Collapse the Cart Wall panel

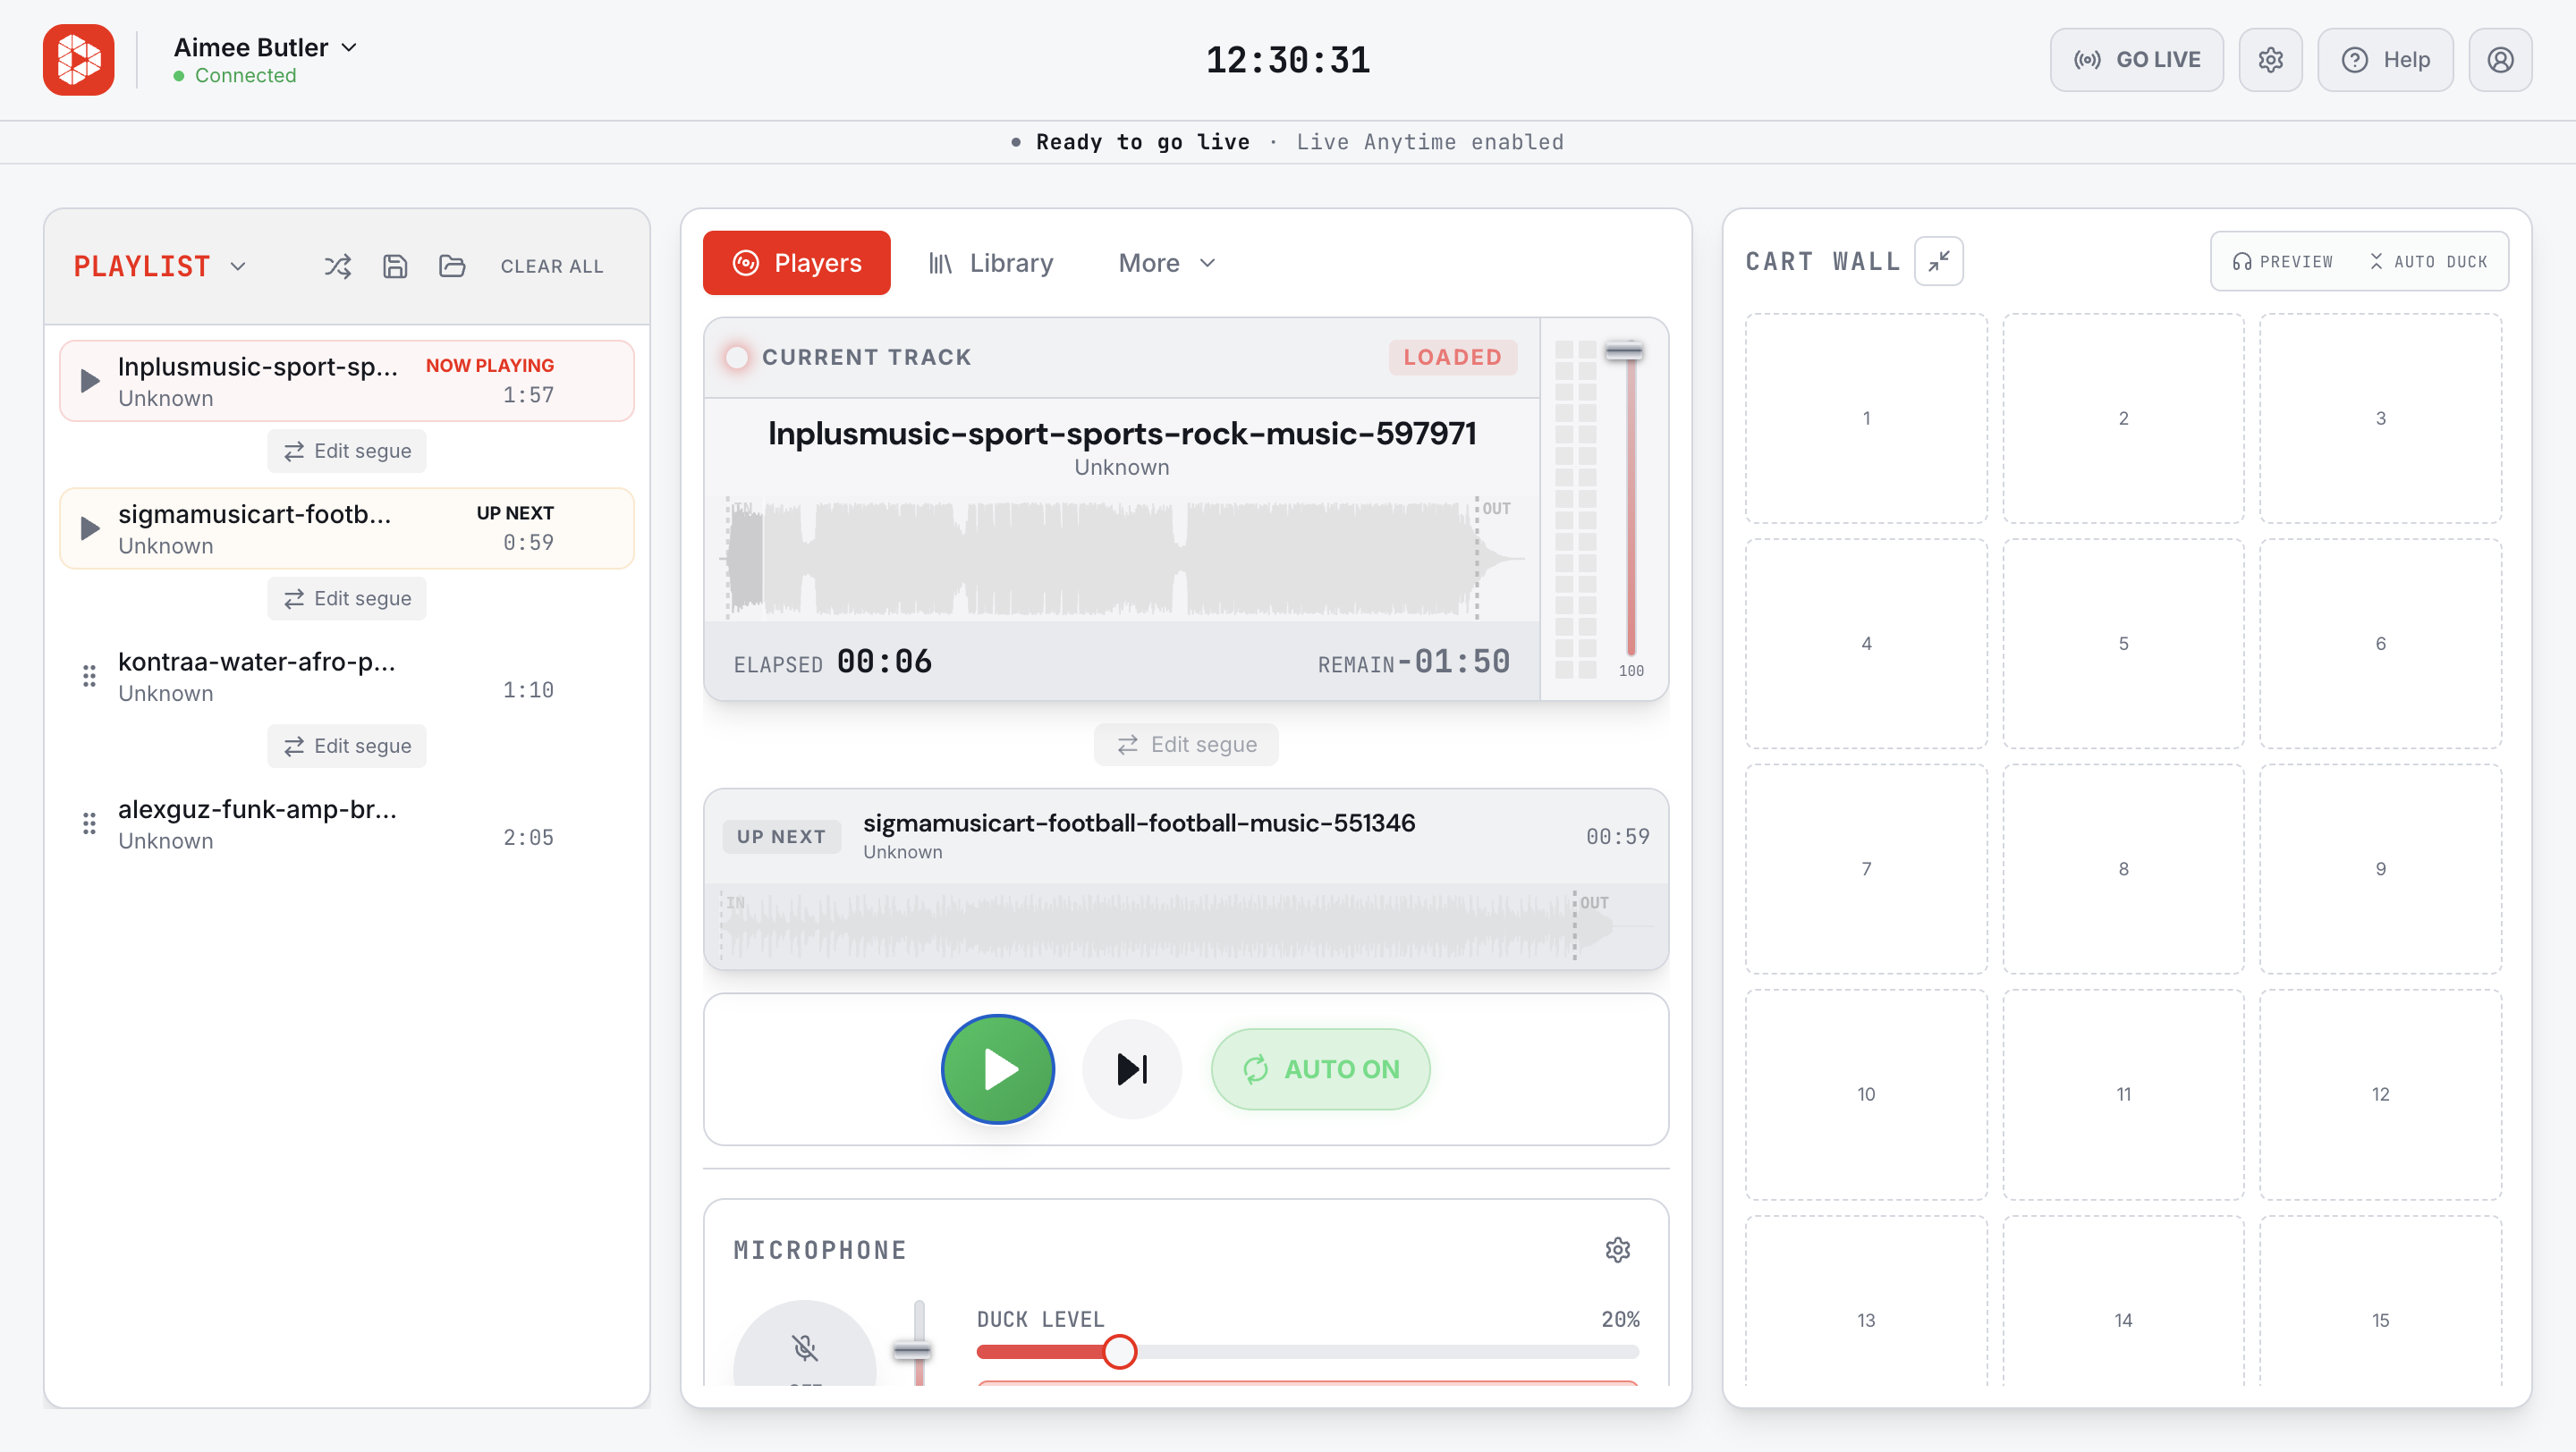coord(1938,262)
